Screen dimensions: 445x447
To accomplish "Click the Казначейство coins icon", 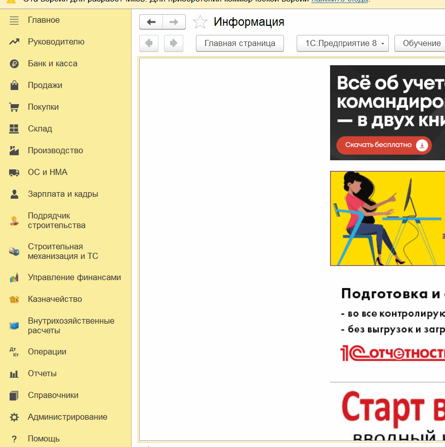I will point(14,299).
